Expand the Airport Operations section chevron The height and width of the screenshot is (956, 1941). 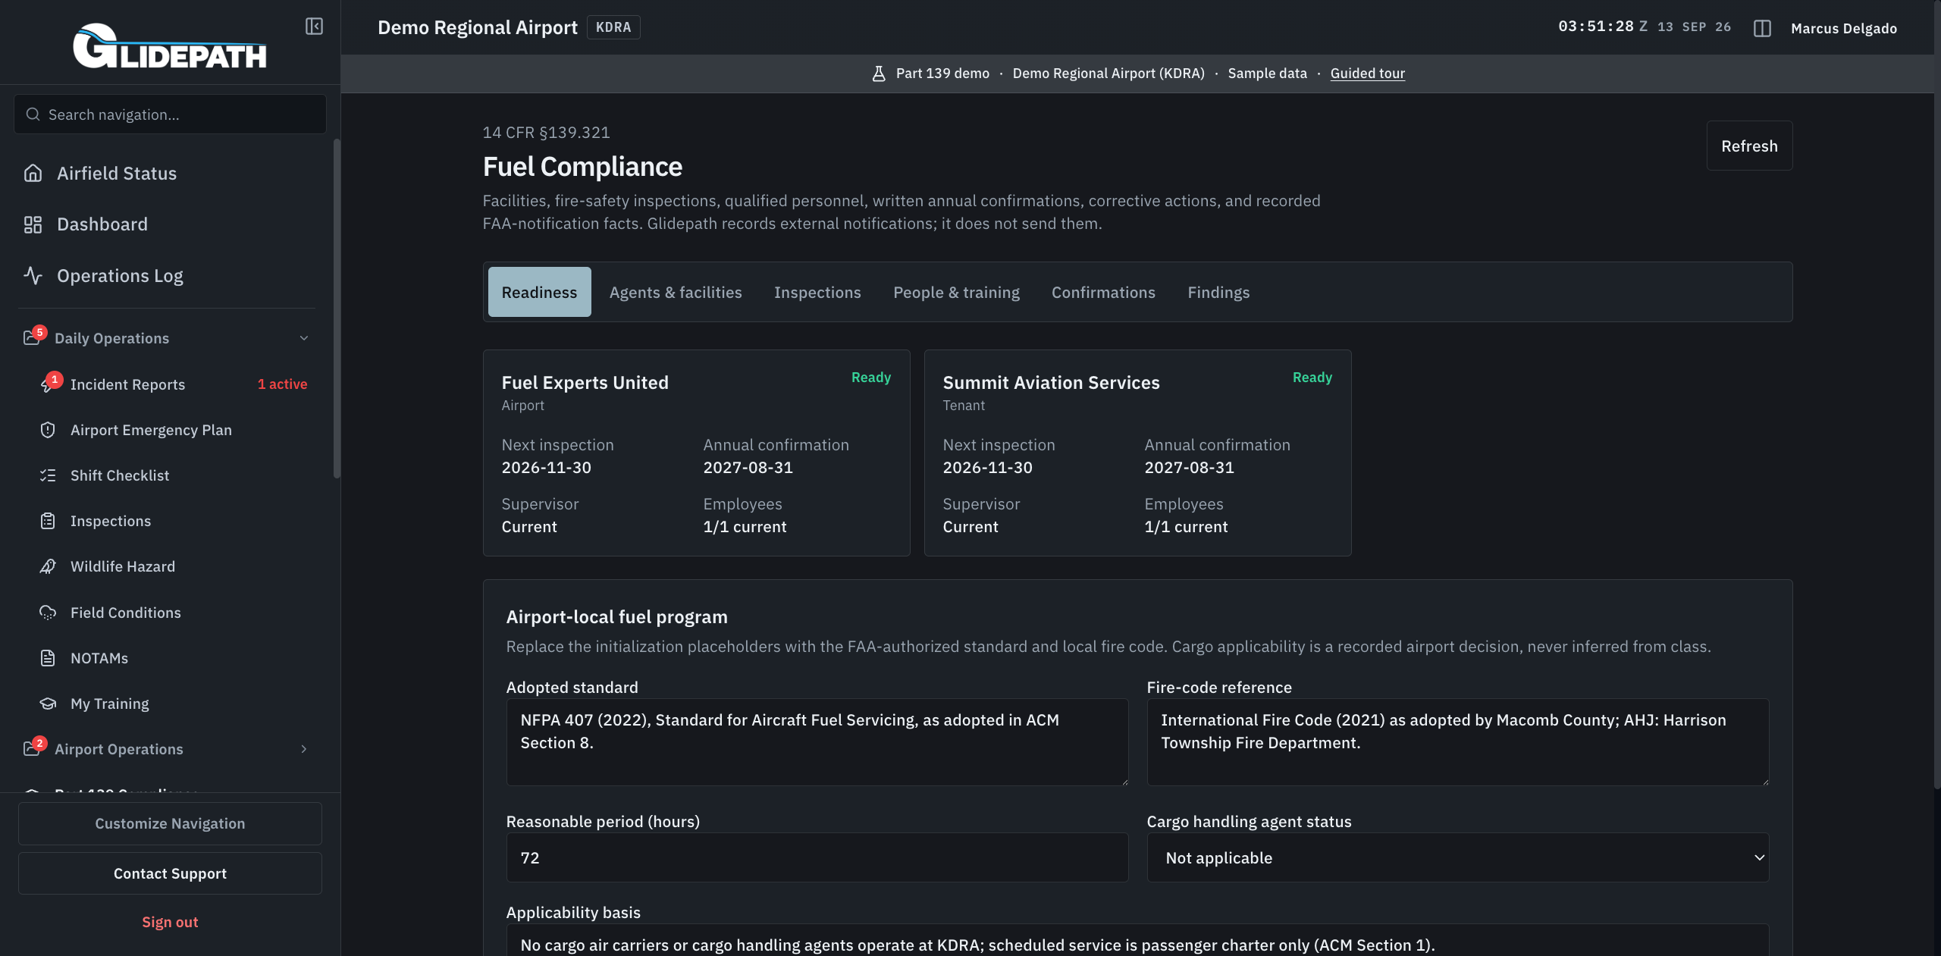pos(304,749)
